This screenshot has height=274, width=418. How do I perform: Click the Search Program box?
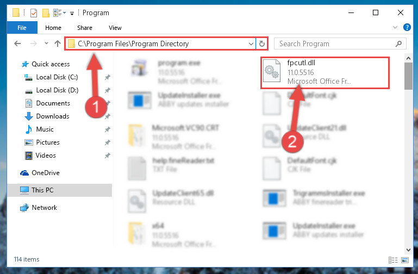point(340,43)
